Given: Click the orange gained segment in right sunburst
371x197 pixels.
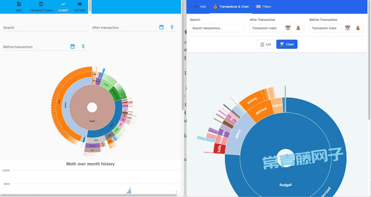Looking at the screenshot, I should coord(261,111).
